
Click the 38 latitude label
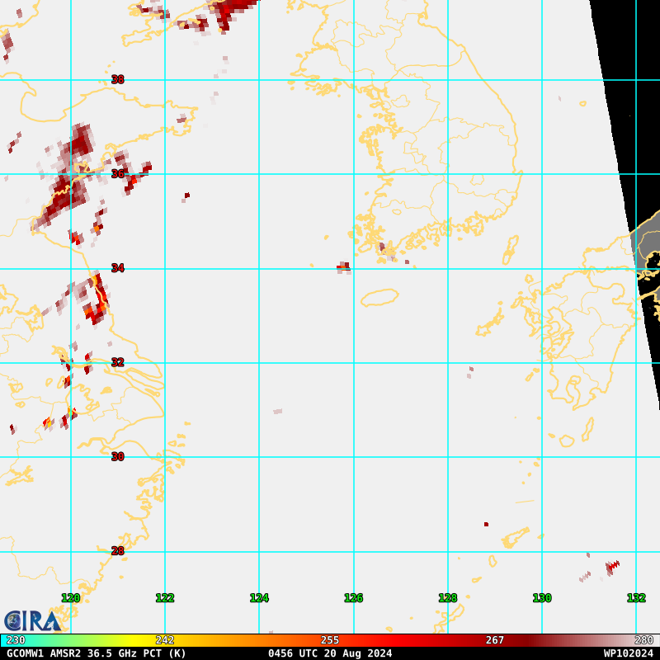click(117, 80)
